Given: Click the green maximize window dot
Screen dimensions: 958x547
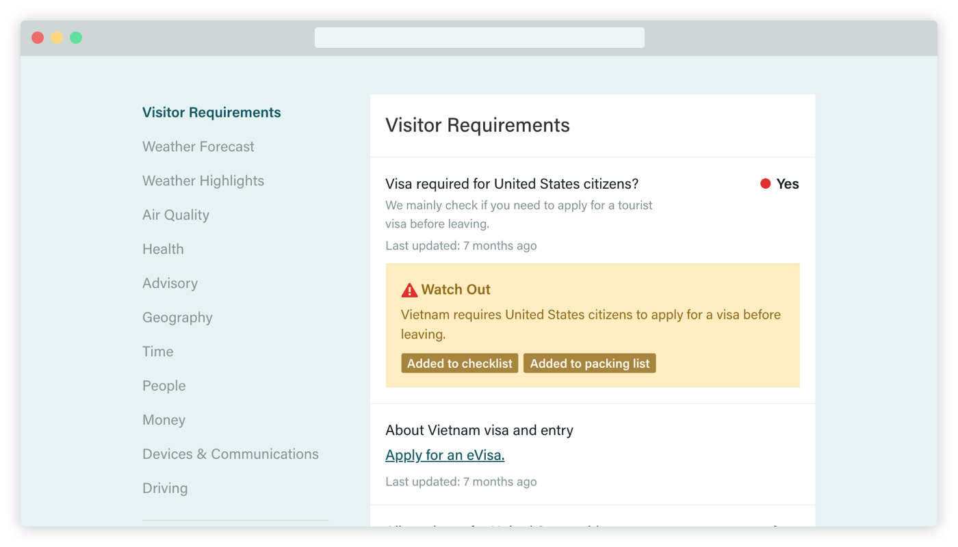Looking at the screenshot, I should tap(76, 38).
